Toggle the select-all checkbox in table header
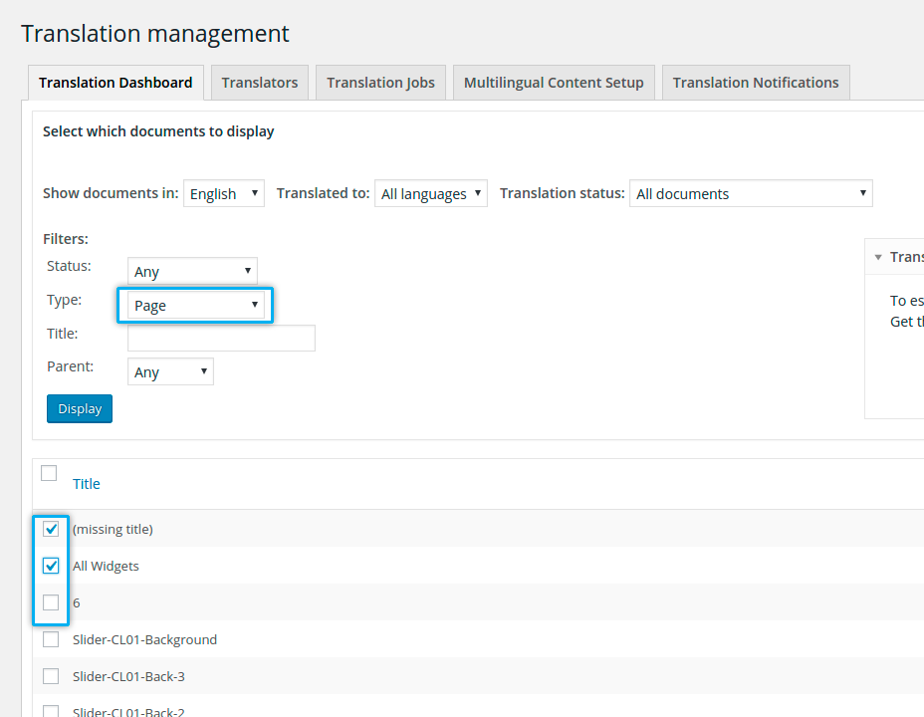 pos(49,474)
